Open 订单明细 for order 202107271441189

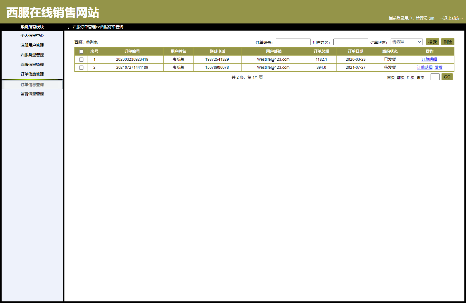tap(425, 67)
